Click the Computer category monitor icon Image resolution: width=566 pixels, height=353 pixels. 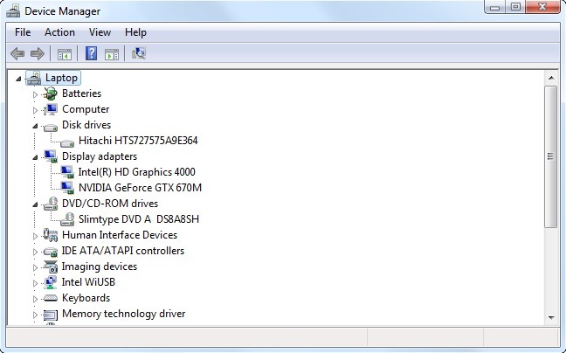pyautogui.click(x=50, y=109)
